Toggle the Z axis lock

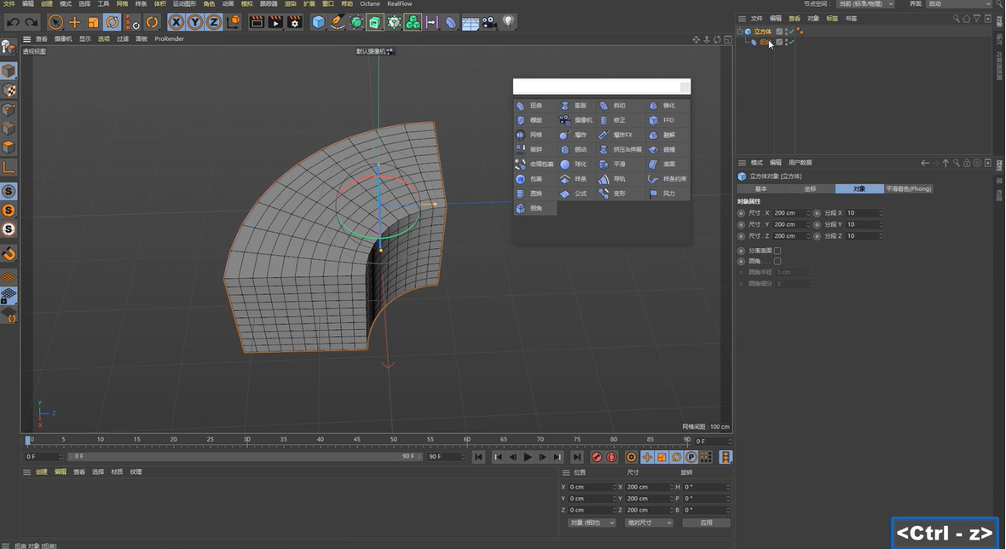coord(214,22)
